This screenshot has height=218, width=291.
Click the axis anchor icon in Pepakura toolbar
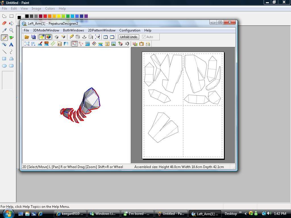pos(84,37)
